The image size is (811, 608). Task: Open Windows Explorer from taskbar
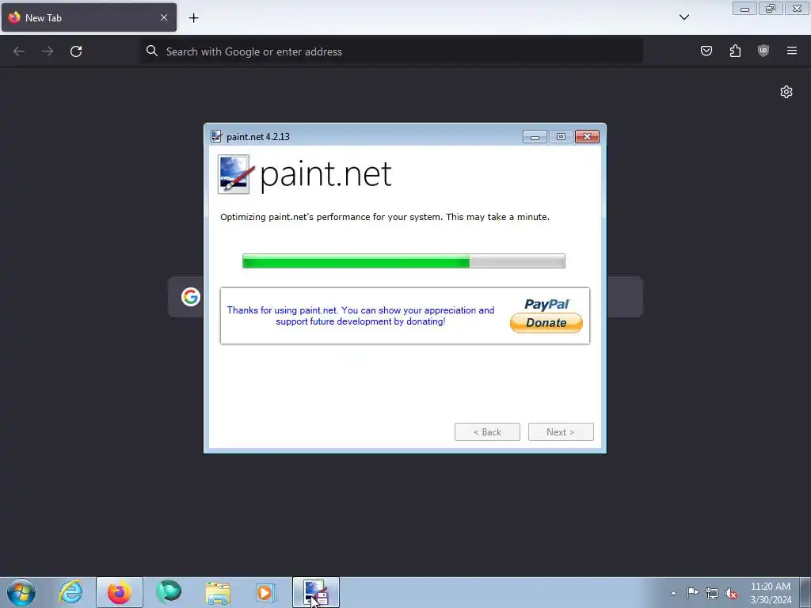(218, 593)
